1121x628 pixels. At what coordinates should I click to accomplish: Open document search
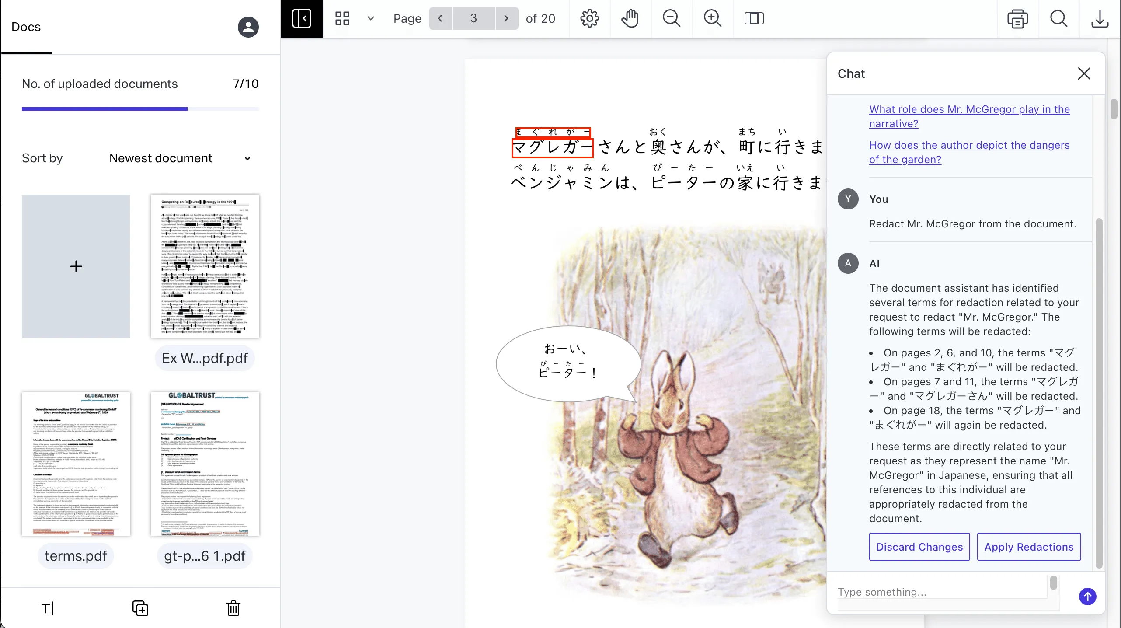pos(1058,18)
